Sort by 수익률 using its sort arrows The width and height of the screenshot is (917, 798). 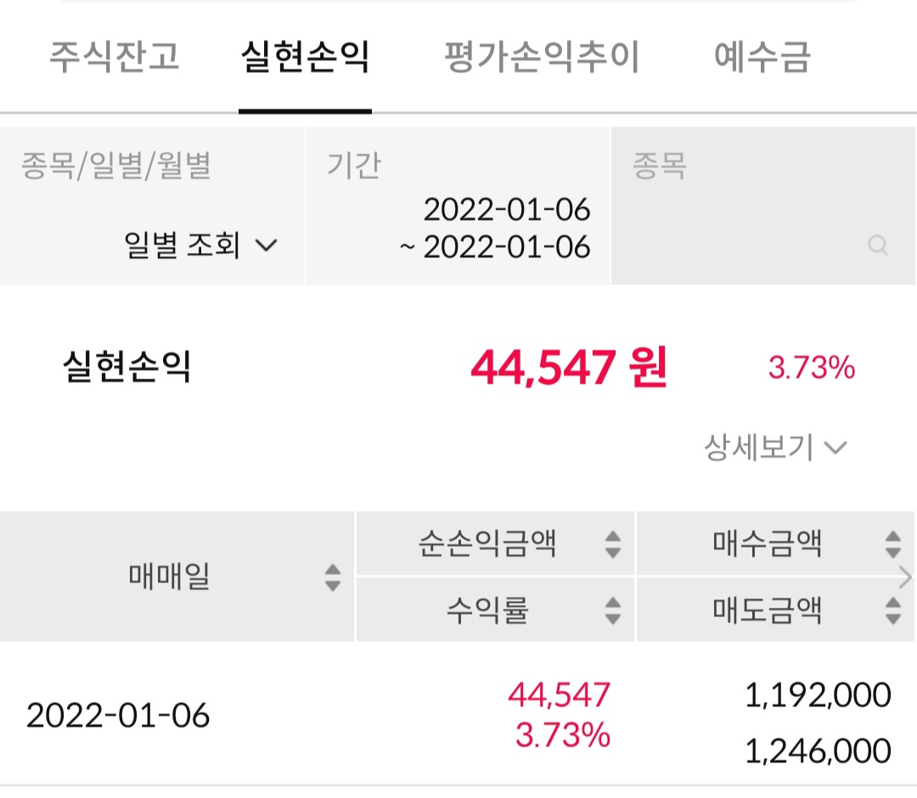(x=613, y=610)
